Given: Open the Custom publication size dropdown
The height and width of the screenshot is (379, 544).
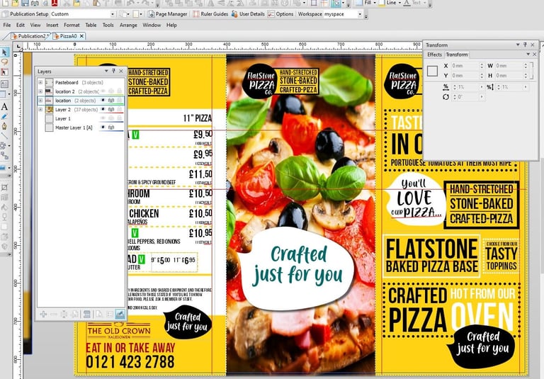Looking at the screenshot, I should pos(113,14).
